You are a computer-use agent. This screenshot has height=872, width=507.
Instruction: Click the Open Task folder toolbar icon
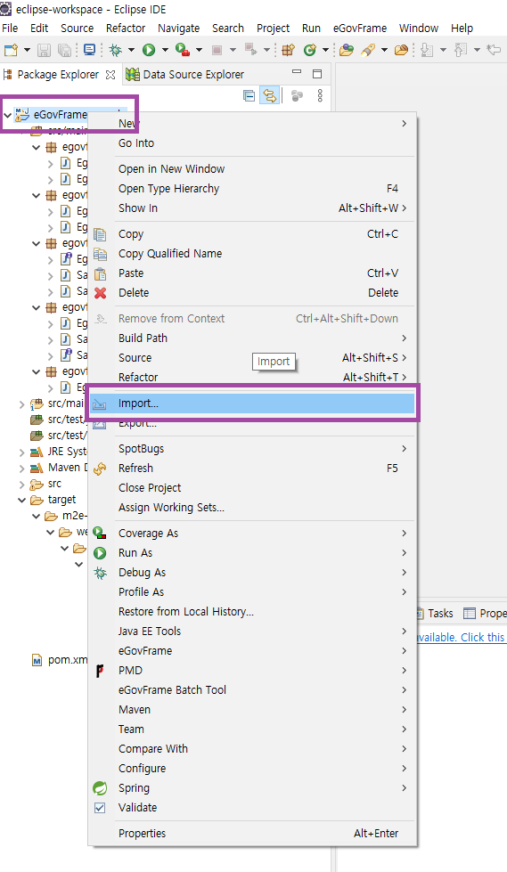coord(401,51)
